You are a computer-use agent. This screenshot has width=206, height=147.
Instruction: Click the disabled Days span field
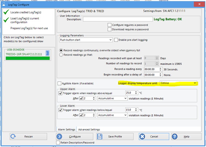[152, 58]
